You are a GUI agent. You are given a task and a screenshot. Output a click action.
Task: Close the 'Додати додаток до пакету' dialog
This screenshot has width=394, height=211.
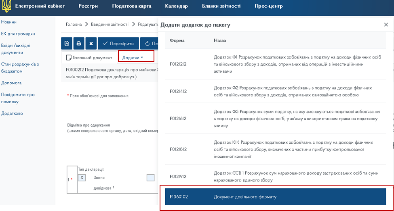click(x=386, y=25)
